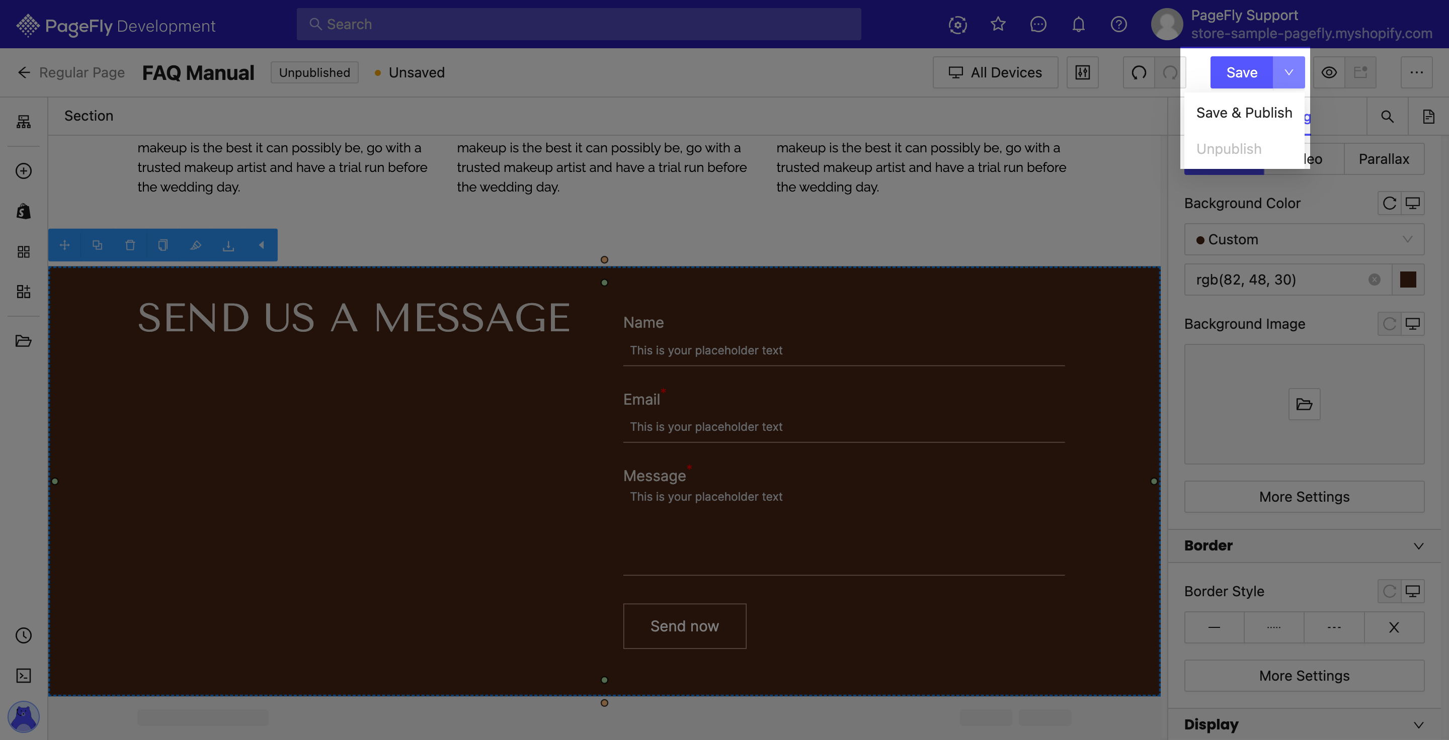Open the All Devices selector

996,72
